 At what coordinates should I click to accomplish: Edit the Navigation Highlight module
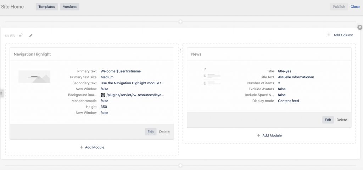[150, 132]
